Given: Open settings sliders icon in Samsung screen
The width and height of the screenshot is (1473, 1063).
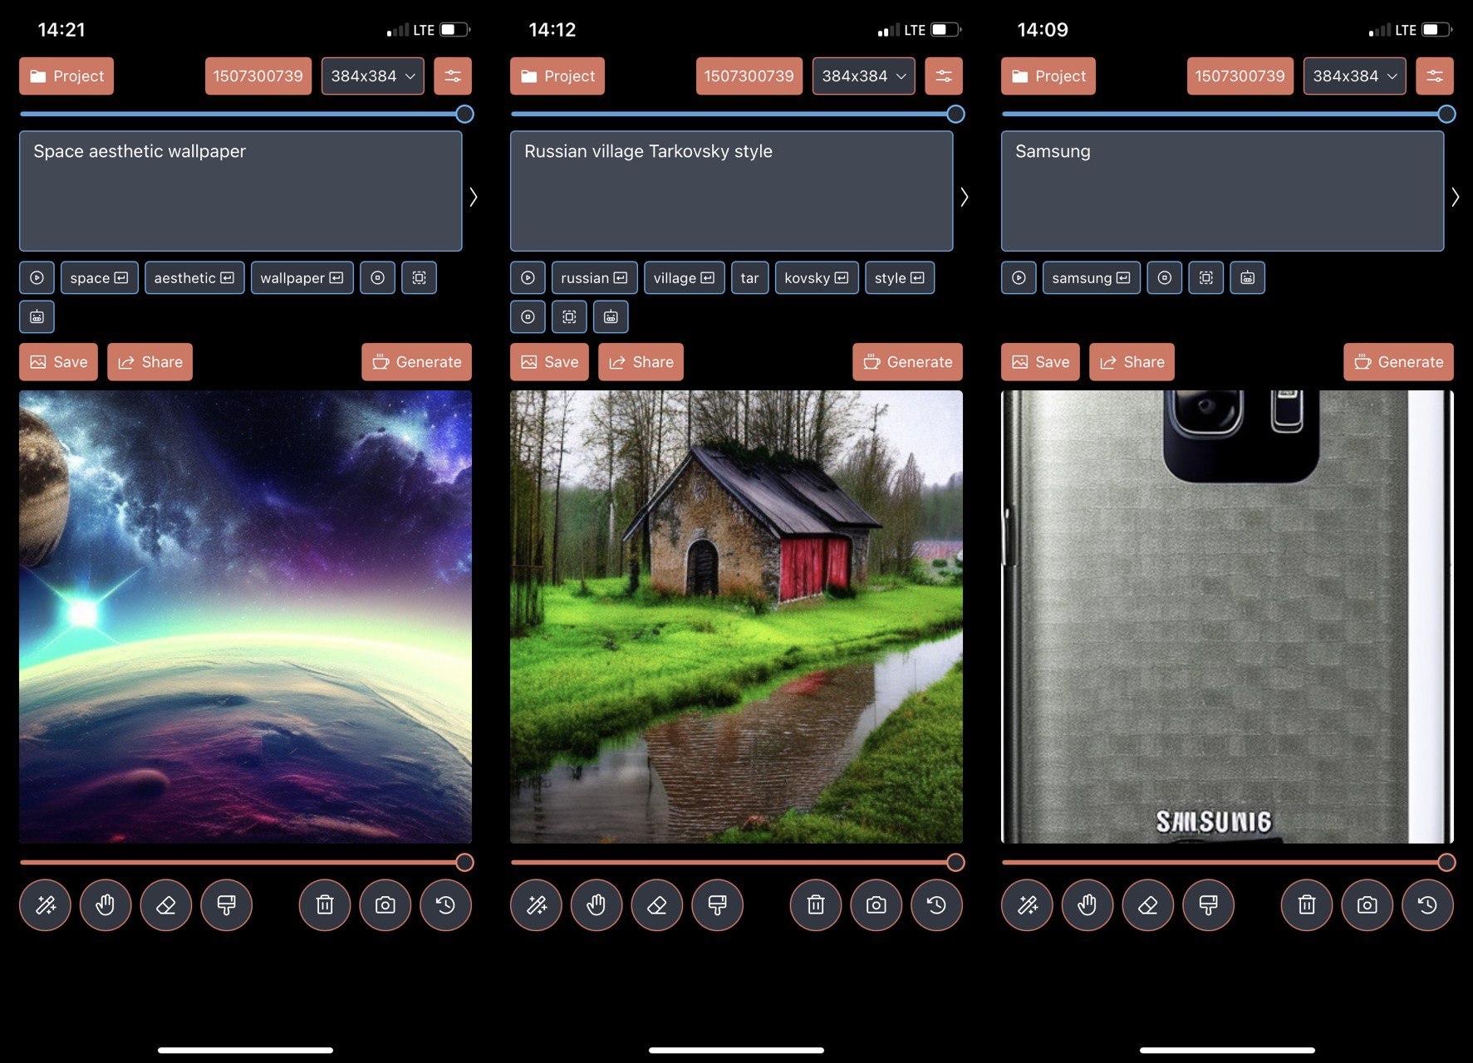Looking at the screenshot, I should [x=1435, y=76].
